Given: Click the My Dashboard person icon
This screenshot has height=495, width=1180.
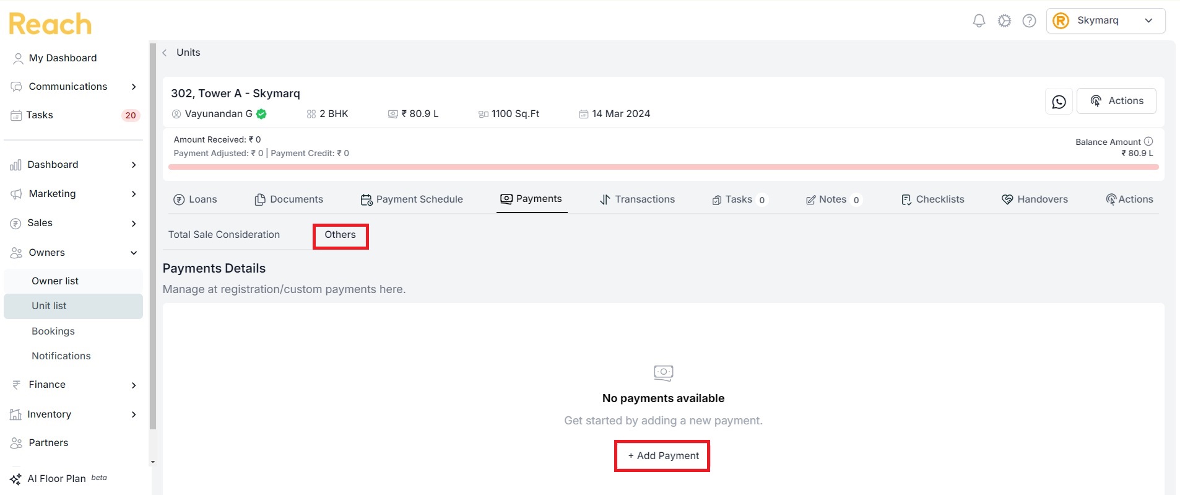Looking at the screenshot, I should (18, 58).
